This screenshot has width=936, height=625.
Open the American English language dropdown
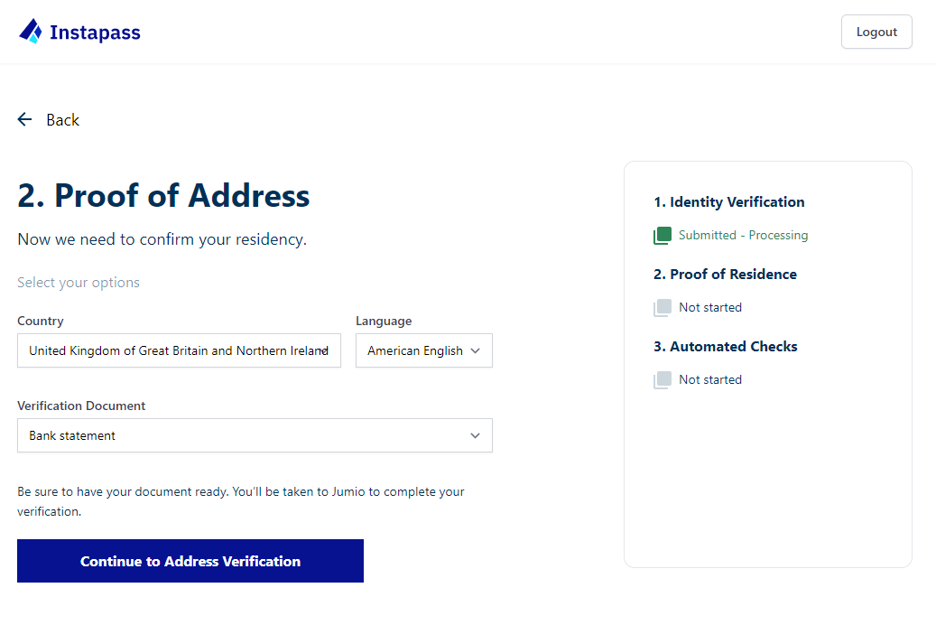click(x=424, y=350)
